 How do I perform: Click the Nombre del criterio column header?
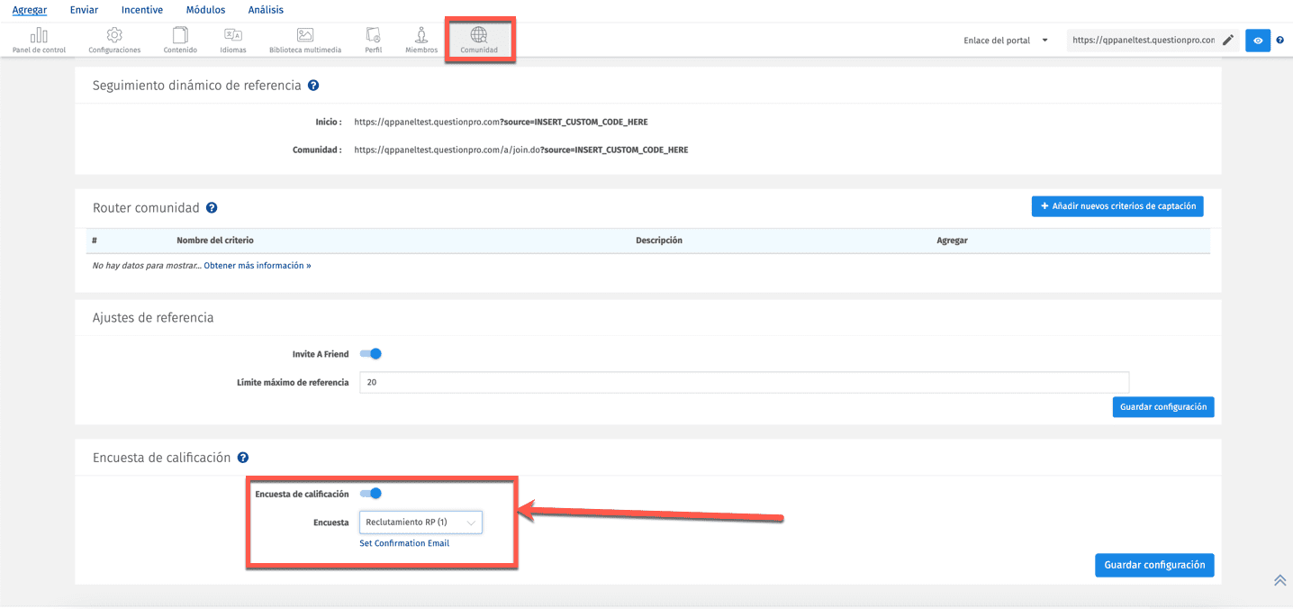tap(215, 241)
